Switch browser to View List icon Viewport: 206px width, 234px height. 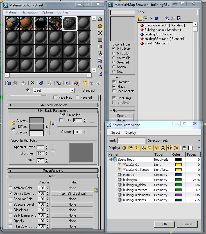coord(140,19)
